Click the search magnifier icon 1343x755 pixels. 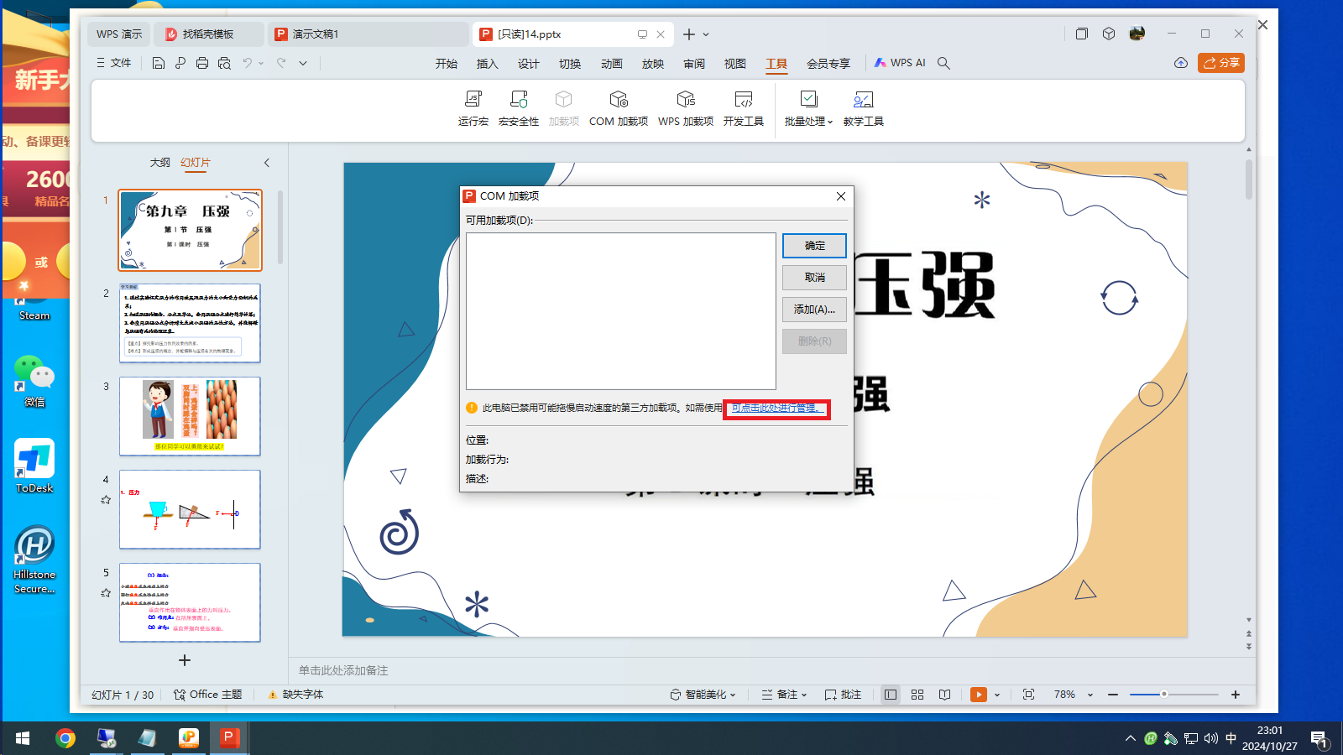pyautogui.click(x=943, y=63)
